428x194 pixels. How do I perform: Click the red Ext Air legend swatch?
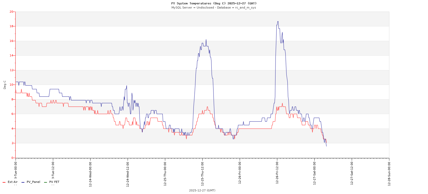click(x=4, y=182)
